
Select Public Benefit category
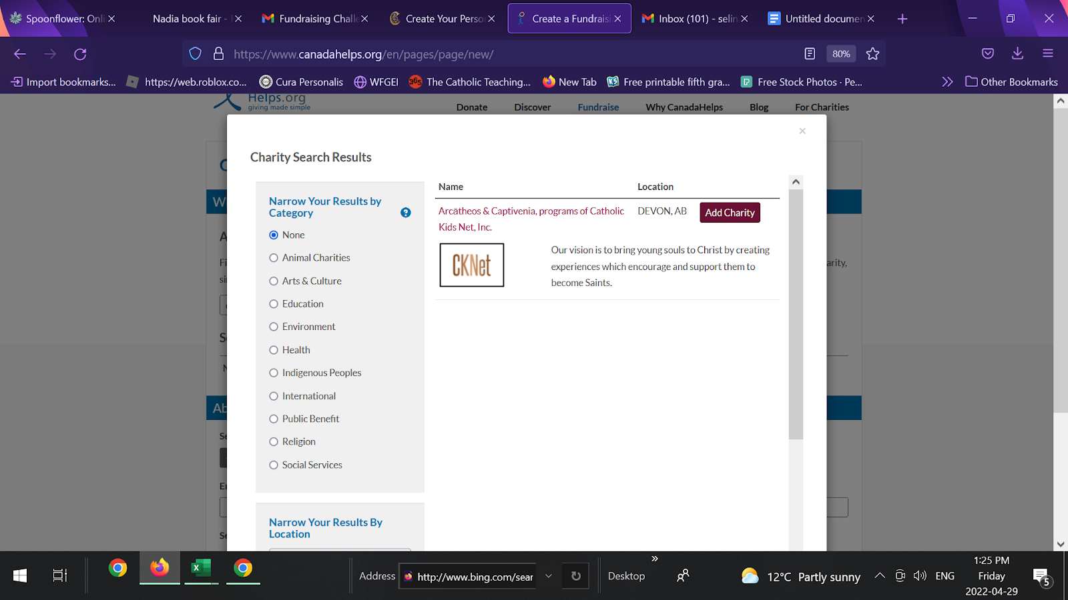click(x=274, y=419)
